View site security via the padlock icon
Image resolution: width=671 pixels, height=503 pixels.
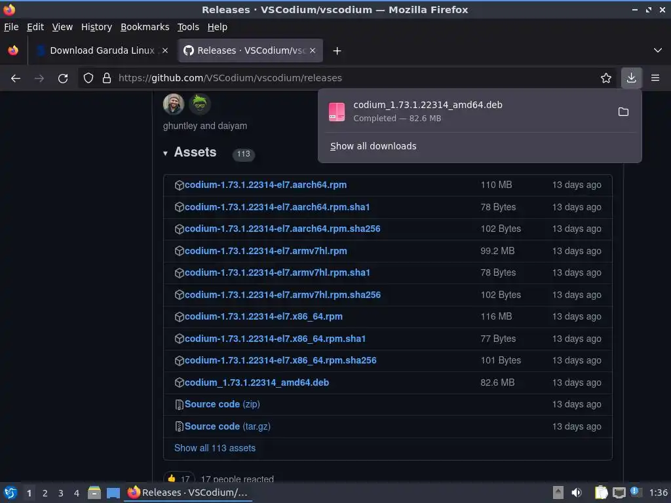coord(107,79)
